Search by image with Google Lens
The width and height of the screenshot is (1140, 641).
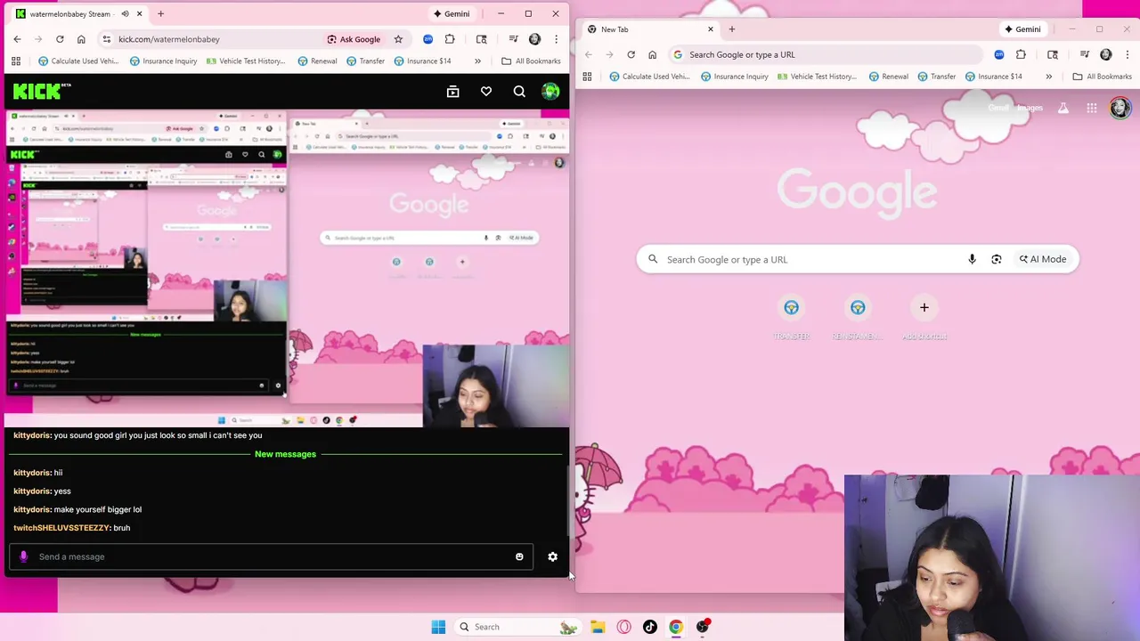pyautogui.click(x=997, y=259)
